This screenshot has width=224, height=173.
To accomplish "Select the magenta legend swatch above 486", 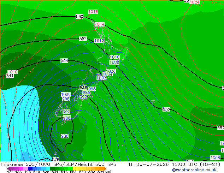I will coord(21,168).
